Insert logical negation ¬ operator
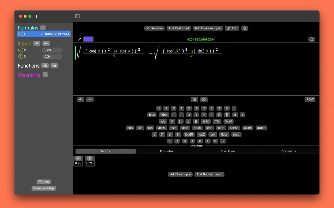Image resolution: width=334 pixels, height=208 pixels. pos(223,141)
